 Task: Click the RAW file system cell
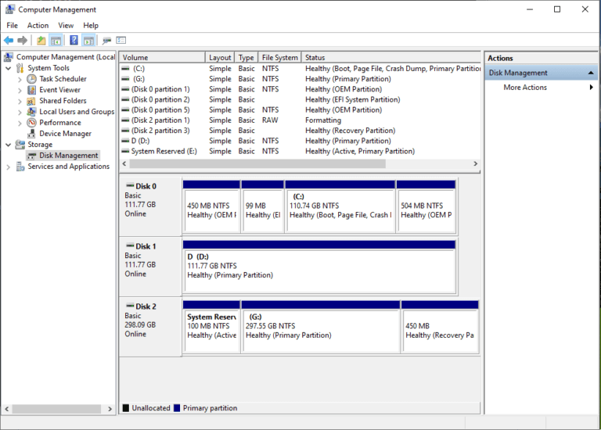270,120
